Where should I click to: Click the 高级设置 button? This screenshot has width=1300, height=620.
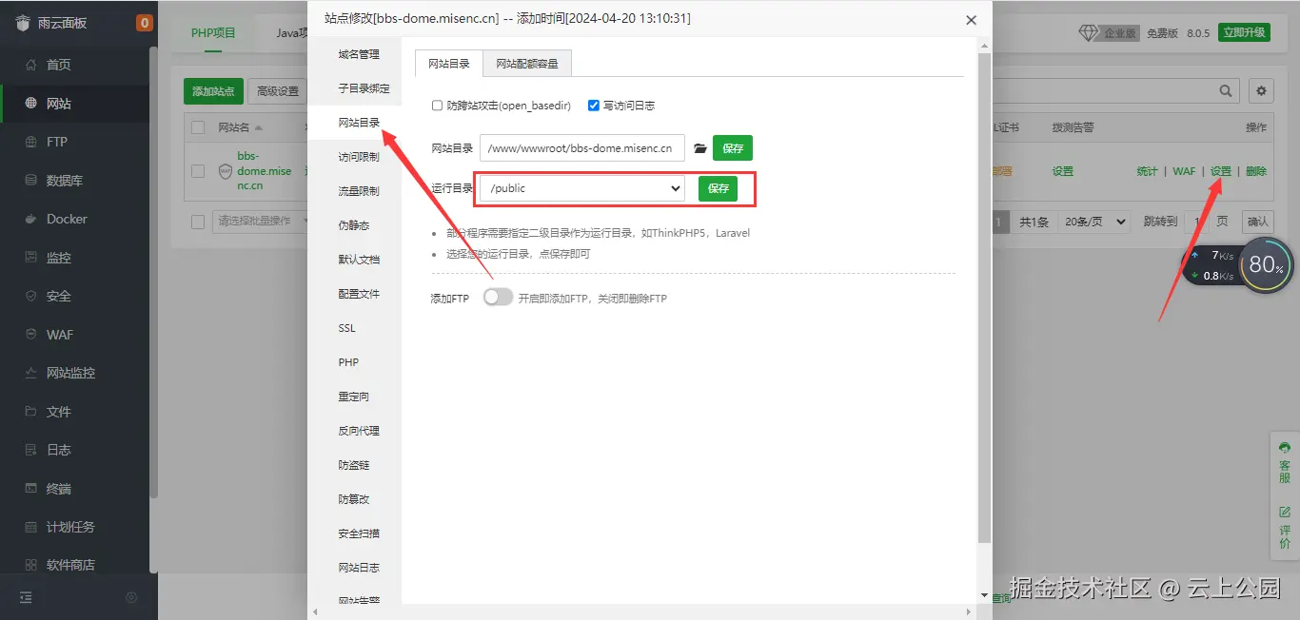click(278, 91)
